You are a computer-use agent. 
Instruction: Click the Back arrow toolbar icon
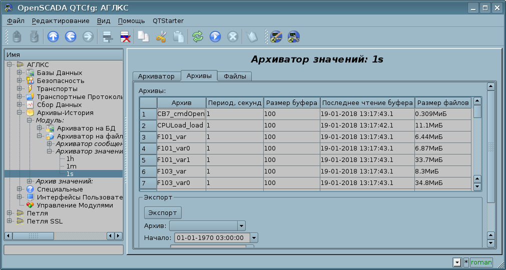(x=71, y=36)
